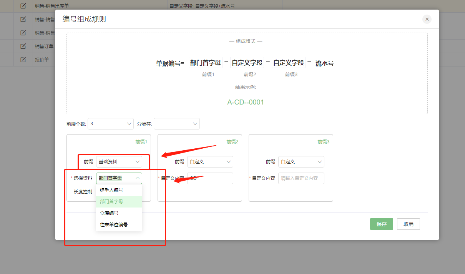
Task: Open 前缀1 type dropdown showing 基础资料
Action: coord(119,162)
